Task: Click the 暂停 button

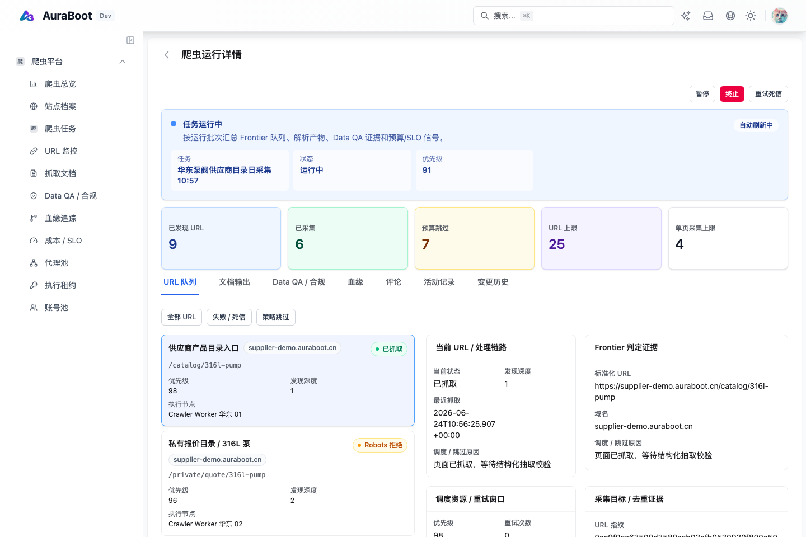Action: pos(702,94)
